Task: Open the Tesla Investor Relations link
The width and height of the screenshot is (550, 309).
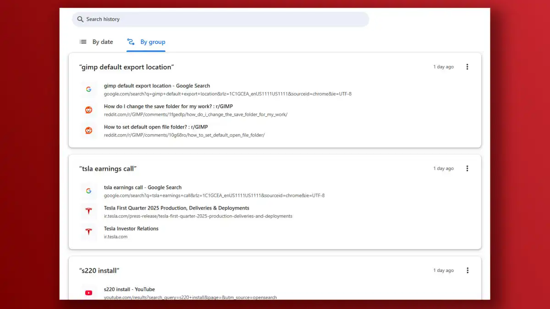Action: click(x=131, y=228)
